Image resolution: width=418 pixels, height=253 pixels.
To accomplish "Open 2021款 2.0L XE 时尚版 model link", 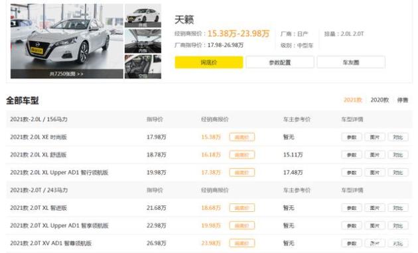I will click(38, 137).
